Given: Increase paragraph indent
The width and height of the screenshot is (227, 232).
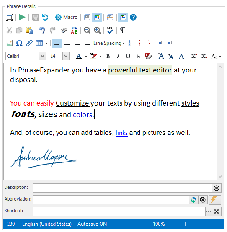Looking at the screenshot, I should point(171,43).
